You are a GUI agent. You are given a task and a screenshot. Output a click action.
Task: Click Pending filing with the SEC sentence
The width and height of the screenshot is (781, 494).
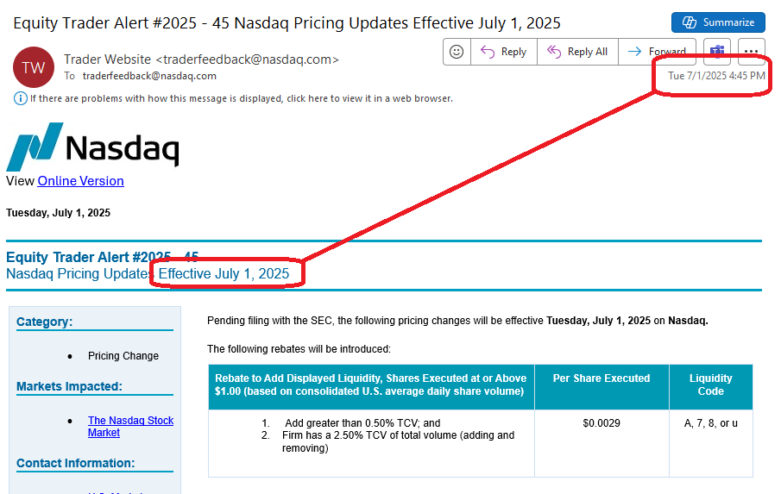(x=457, y=321)
